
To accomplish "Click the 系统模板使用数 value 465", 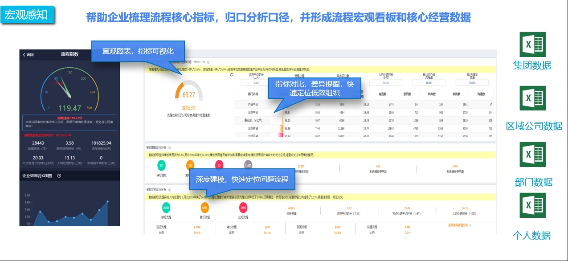I will coord(378,166).
